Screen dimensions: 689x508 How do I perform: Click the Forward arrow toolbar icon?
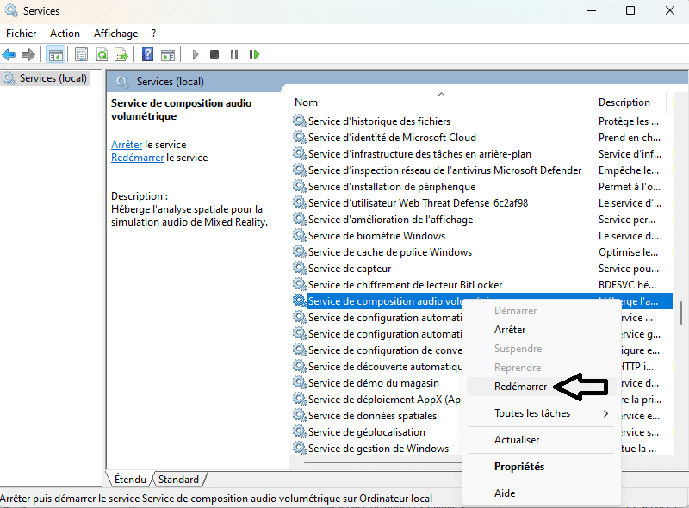[x=28, y=54]
